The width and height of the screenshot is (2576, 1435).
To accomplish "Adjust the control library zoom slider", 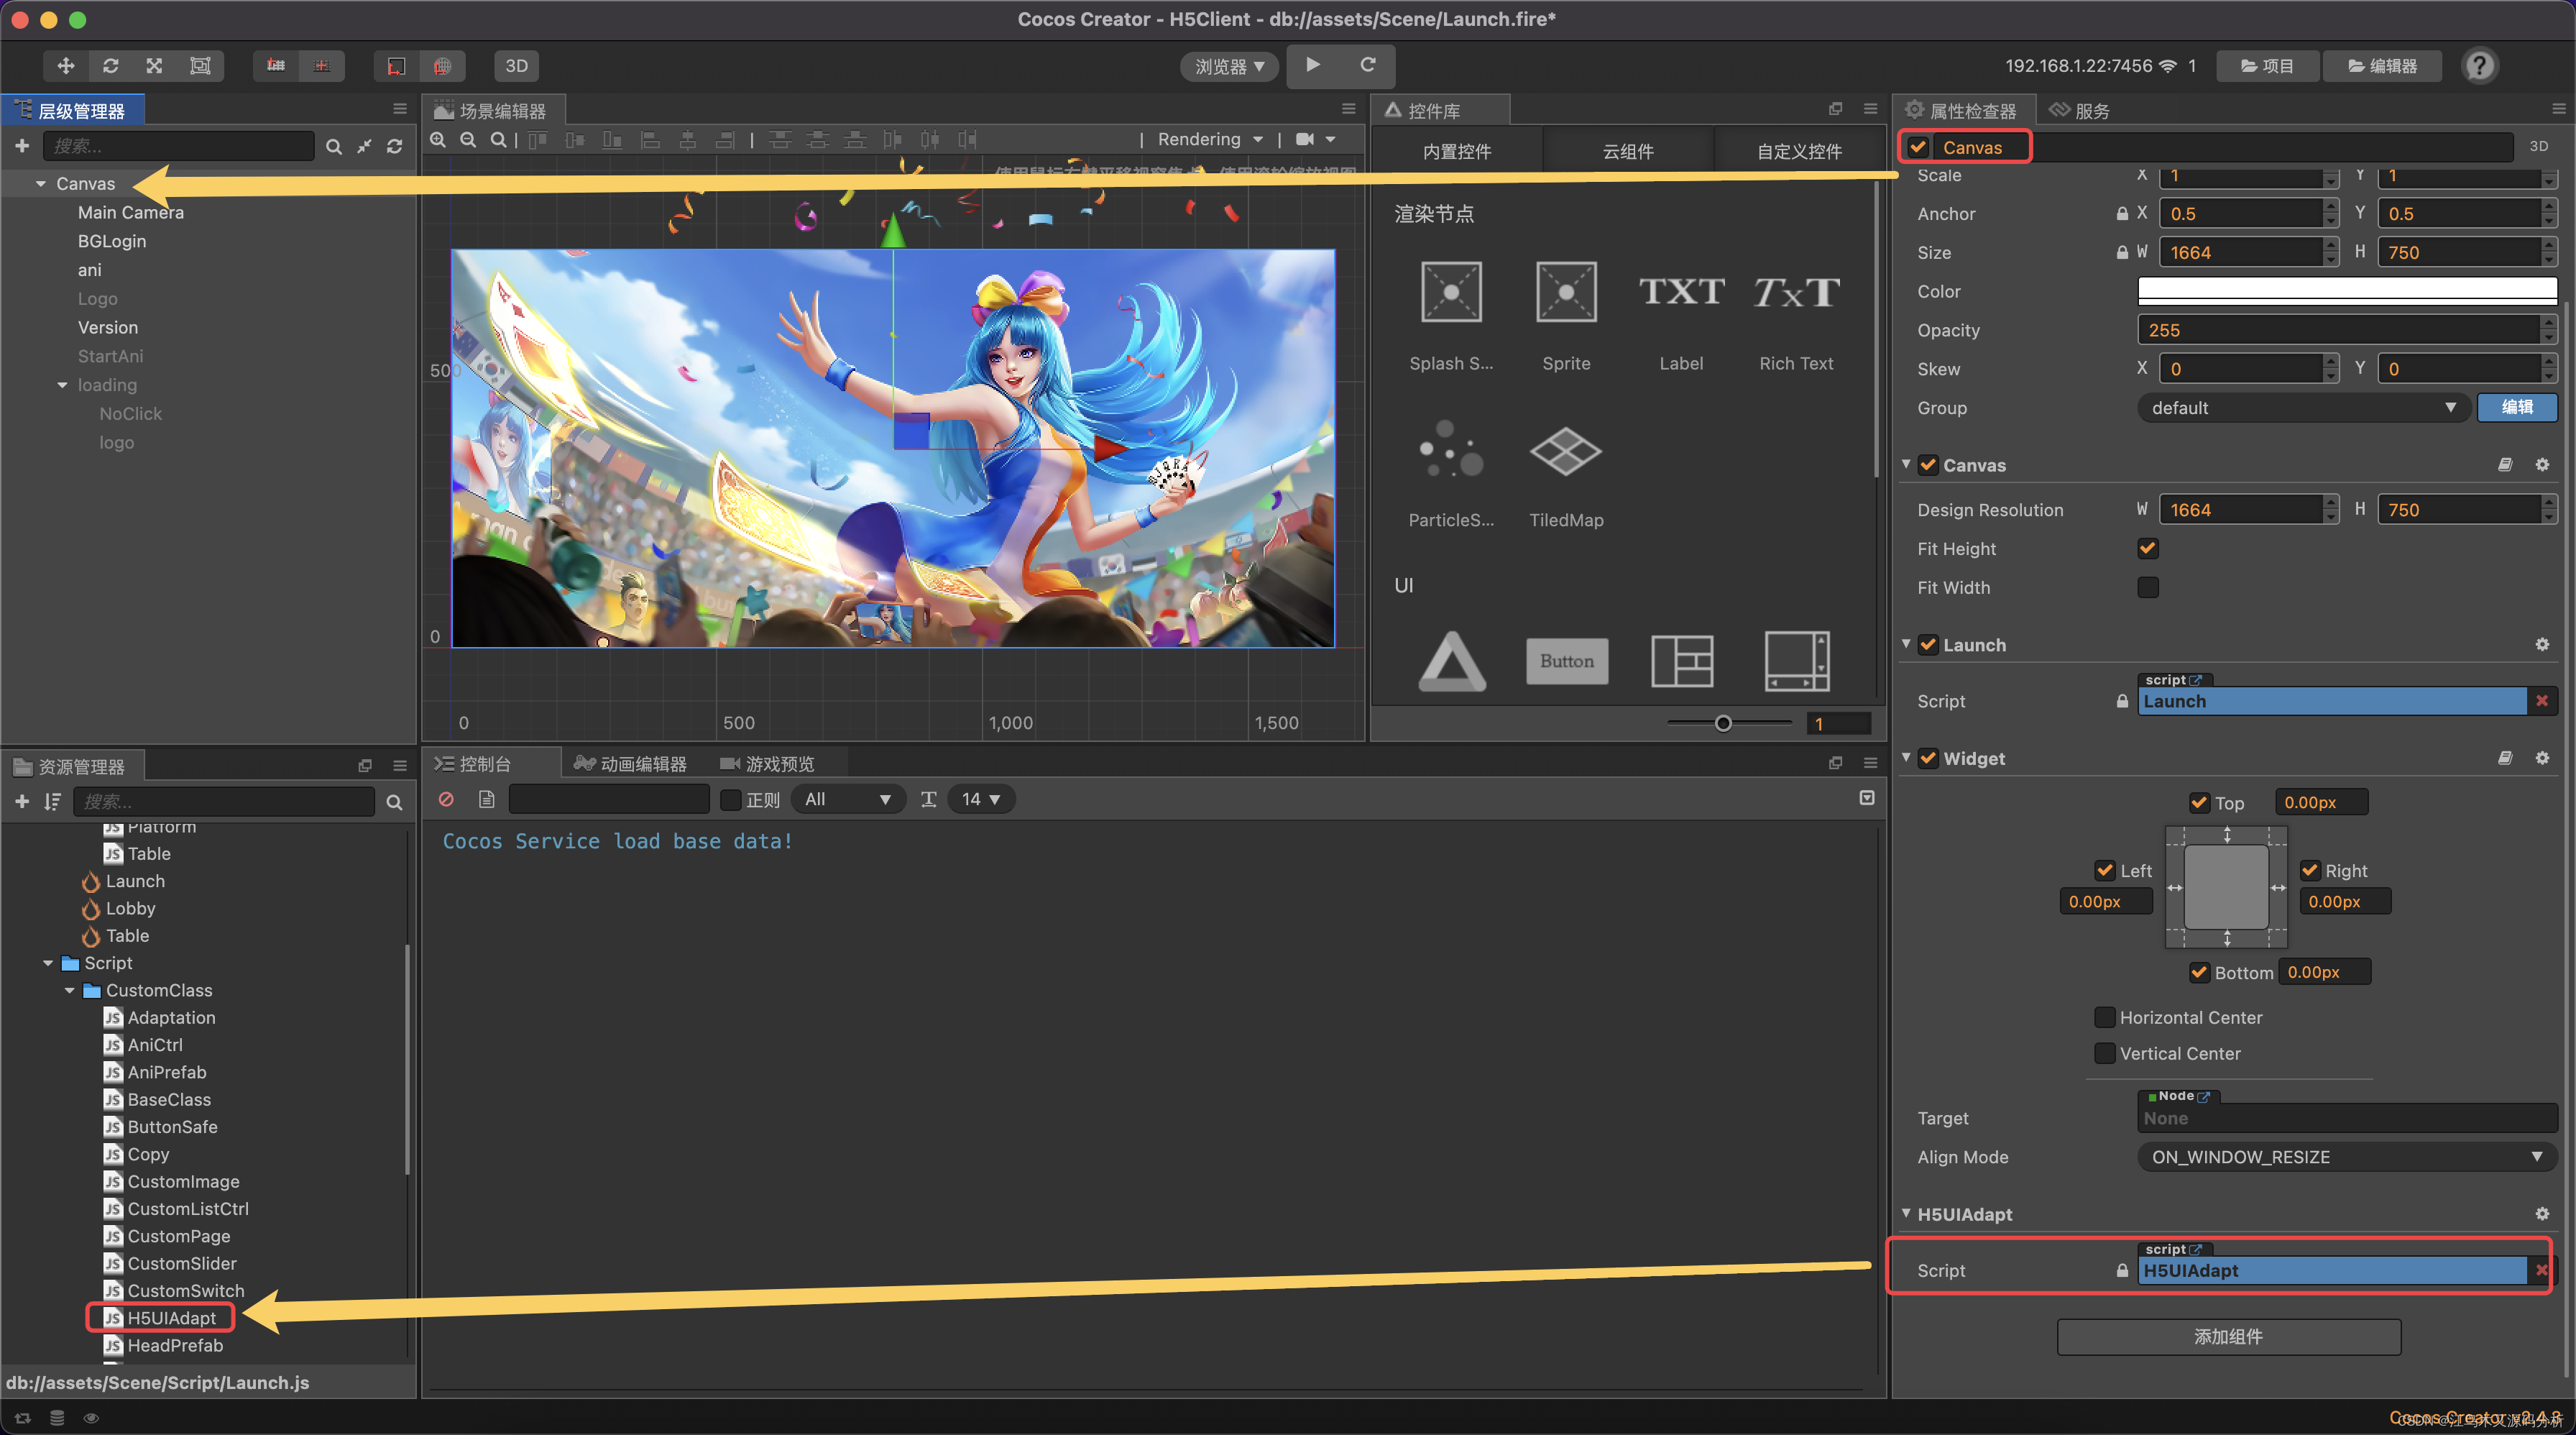I will (1723, 723).
